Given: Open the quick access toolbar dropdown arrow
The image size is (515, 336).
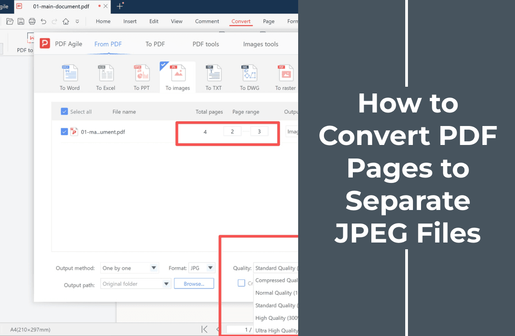Looking at the screenshot, I should pos(77,22).
